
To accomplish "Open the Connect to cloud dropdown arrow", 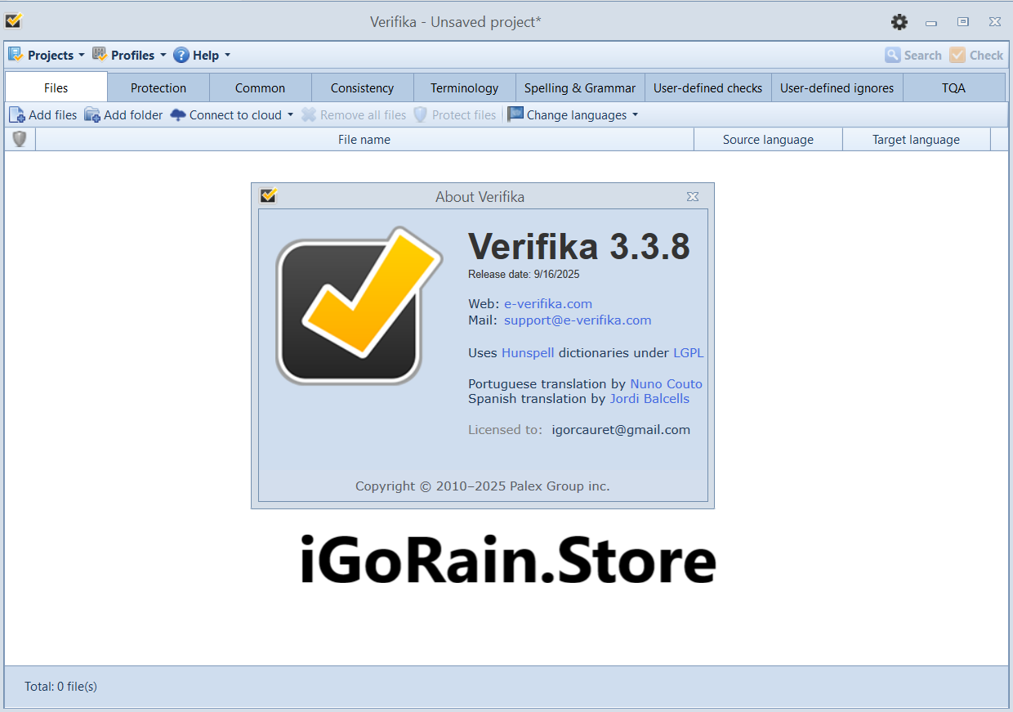I will click(x=291, y=114).
